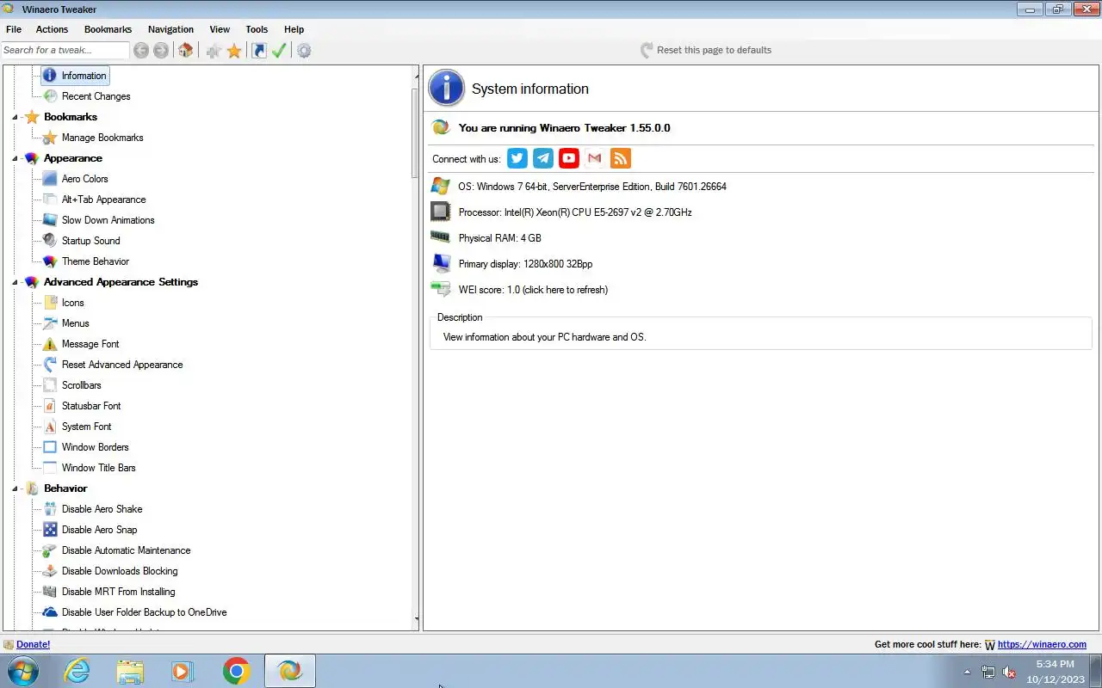Screen dimensions: 1102x688
Task: Open Winaero's Twitter page icon
Action: coord(517,158)
